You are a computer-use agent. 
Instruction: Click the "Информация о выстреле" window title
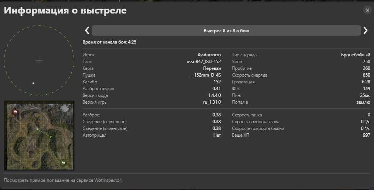tap(65, 11)
